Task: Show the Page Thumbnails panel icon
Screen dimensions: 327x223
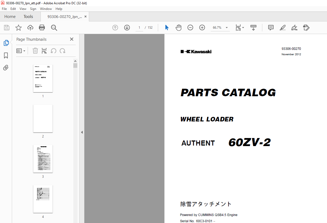Action: [6, 43]
